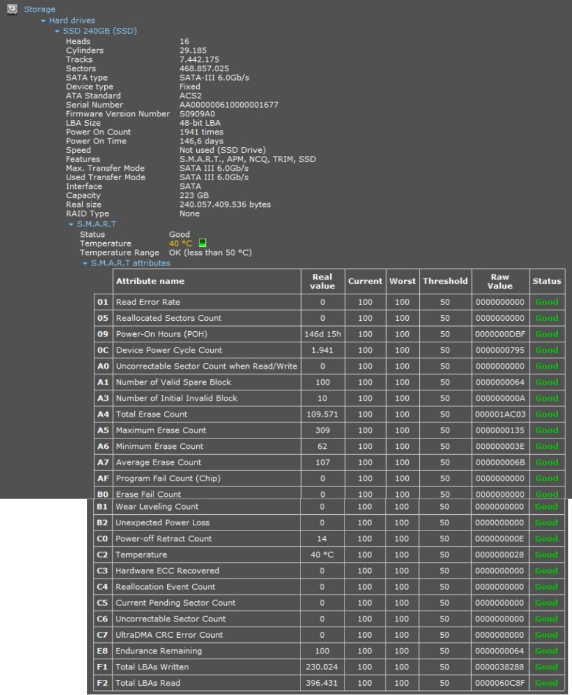Click Average Erase Count value 107
The height and width of the screenshot is (695, 572).
[322, 462]
